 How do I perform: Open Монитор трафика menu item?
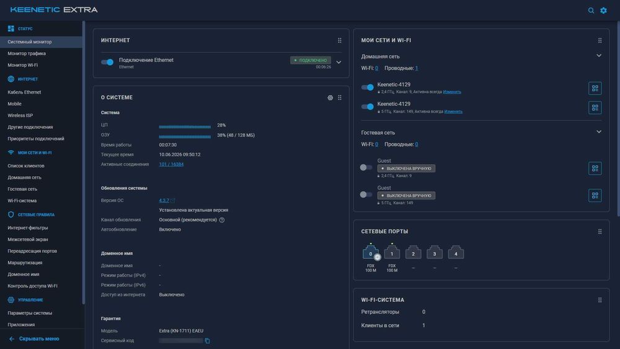click(41, 53)
